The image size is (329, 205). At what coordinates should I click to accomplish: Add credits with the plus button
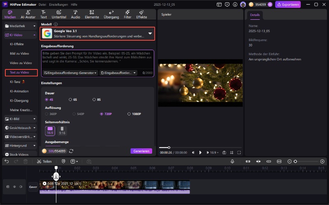tap(270, 5)
